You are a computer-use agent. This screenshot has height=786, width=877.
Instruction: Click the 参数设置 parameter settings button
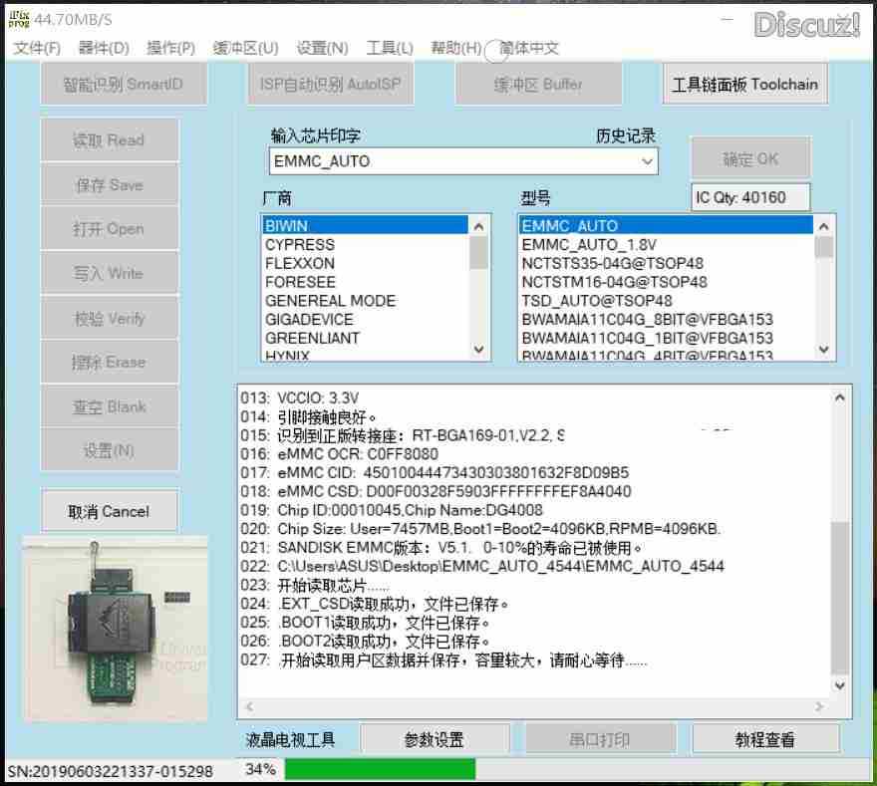coord(434,739)
